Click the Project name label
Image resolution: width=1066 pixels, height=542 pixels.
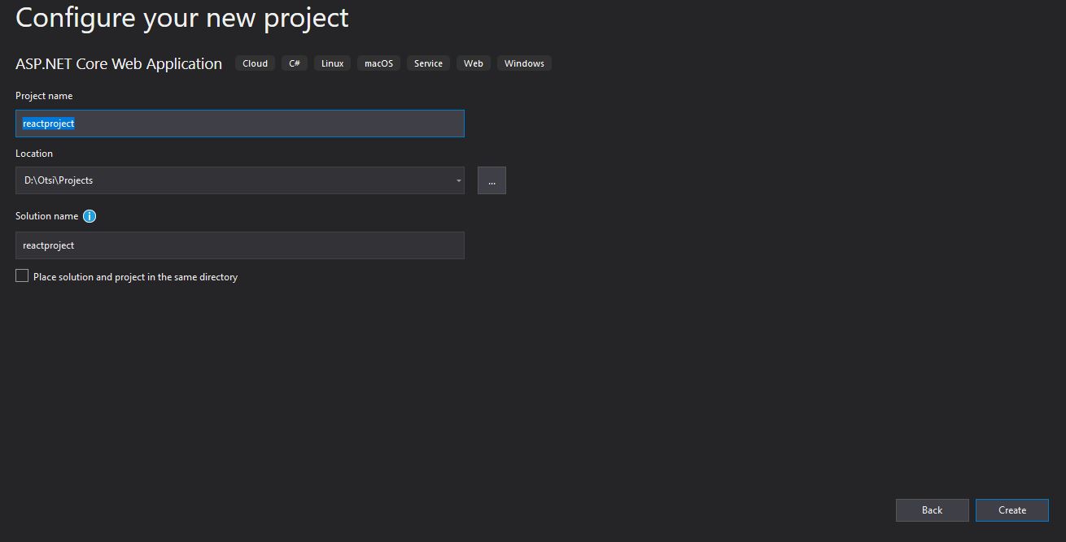44,96
